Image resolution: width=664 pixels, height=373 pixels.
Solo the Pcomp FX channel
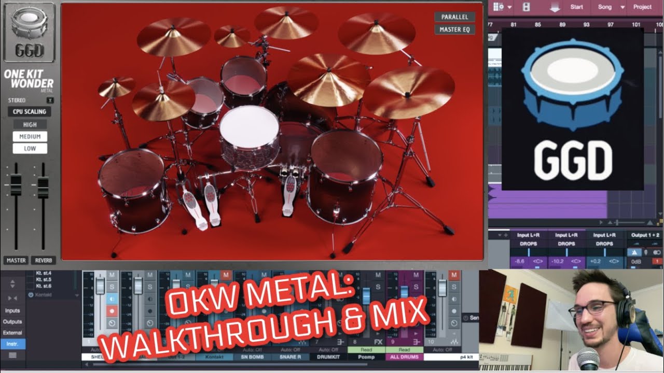pos(378,287)
